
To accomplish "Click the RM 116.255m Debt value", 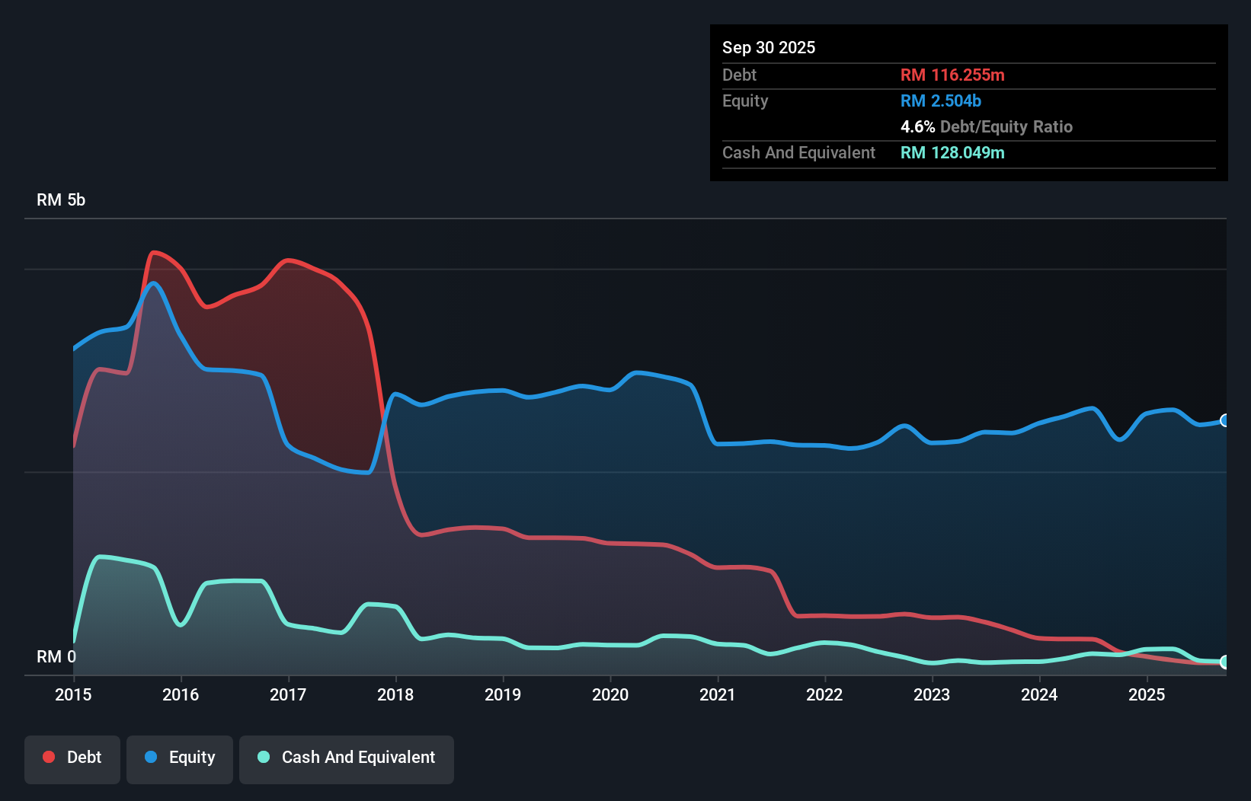I will [x=952, y=75].
